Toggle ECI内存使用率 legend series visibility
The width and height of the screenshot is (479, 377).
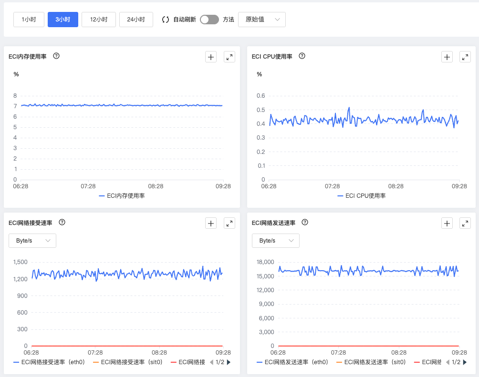coord(122,196)
